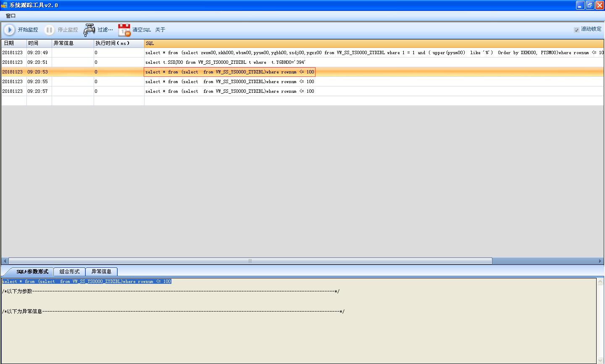The height and width of the screenshot is (364, 605).
Task: Open the 窗口 menu
Action: (x=11, y=16)
